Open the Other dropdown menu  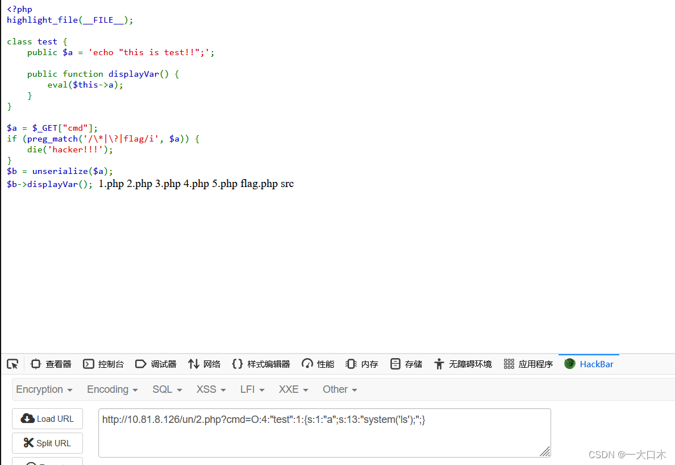tap(340, 389)
